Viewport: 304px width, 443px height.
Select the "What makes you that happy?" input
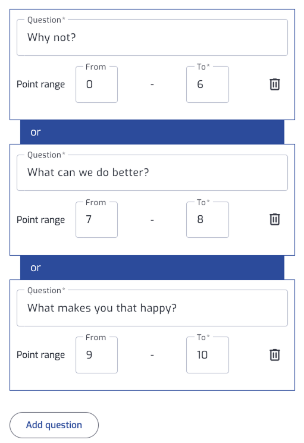[152, 308]
